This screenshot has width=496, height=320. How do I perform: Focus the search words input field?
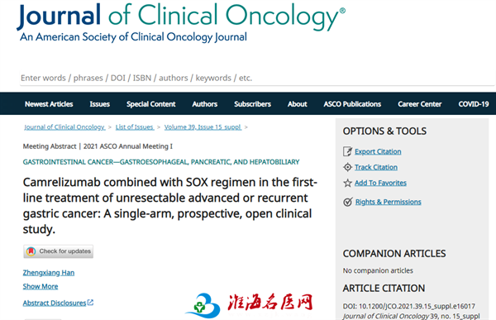[257, 78]
